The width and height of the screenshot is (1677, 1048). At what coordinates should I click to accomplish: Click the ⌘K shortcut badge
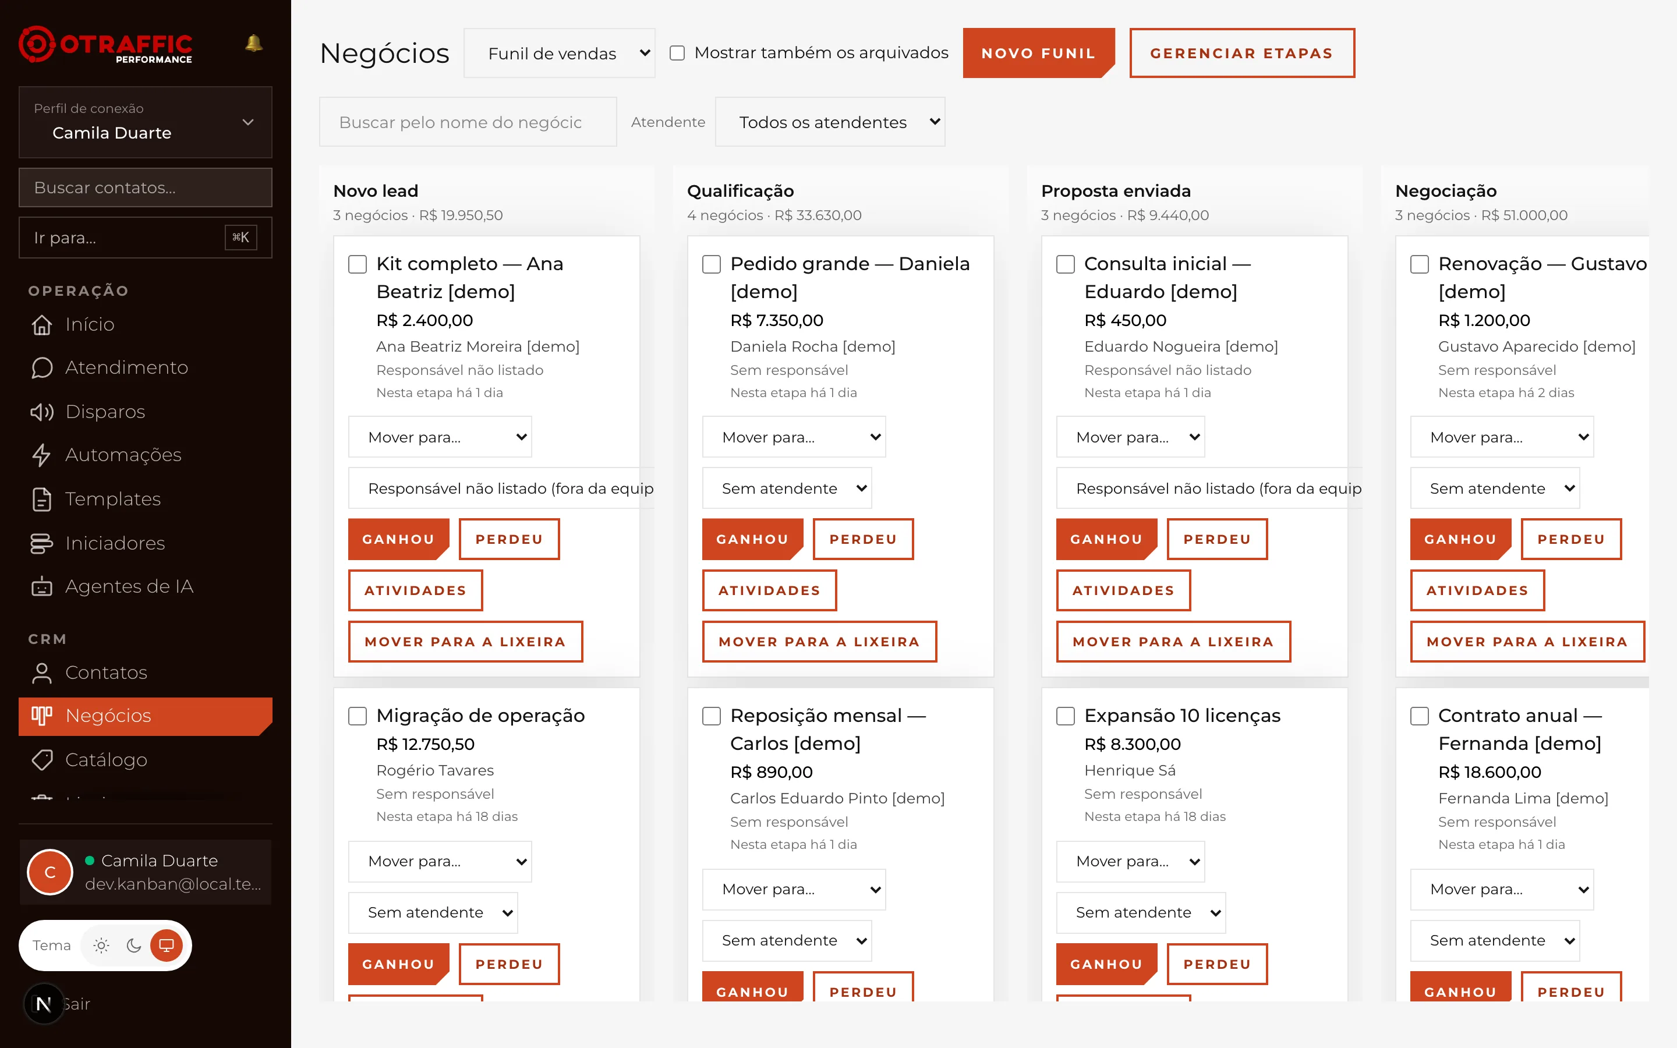240,238
